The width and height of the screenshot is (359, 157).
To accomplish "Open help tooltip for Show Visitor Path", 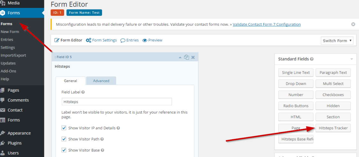I will coord(102,139).
